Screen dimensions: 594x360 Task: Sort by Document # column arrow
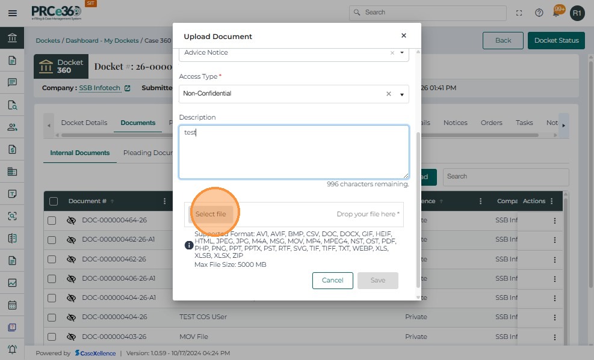pyautogui.click(x=112, y=201)
